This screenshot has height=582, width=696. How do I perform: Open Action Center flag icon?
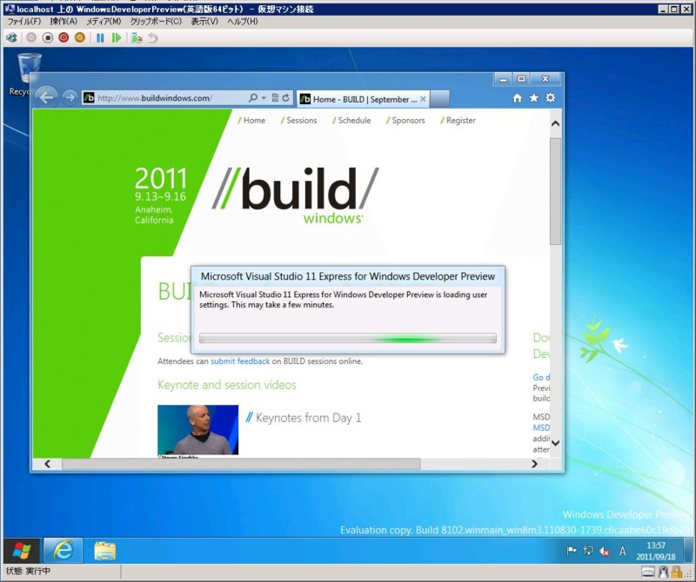click(572, 551)
